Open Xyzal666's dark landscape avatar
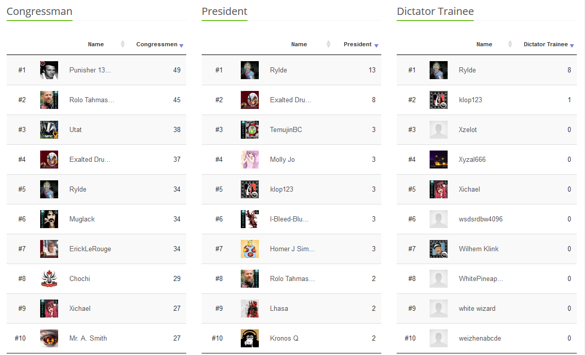Image resolution: width=585 pixels, height=355 pixels. (438, 159)
